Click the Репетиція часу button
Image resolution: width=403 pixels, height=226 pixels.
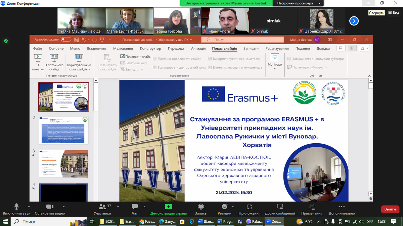(x=134, y=63)
